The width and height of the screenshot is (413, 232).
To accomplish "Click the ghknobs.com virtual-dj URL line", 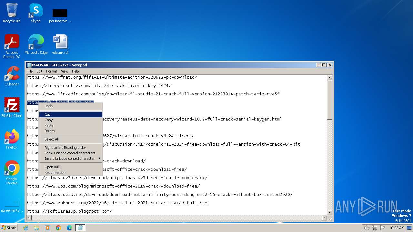I will (x=118, y=203).
